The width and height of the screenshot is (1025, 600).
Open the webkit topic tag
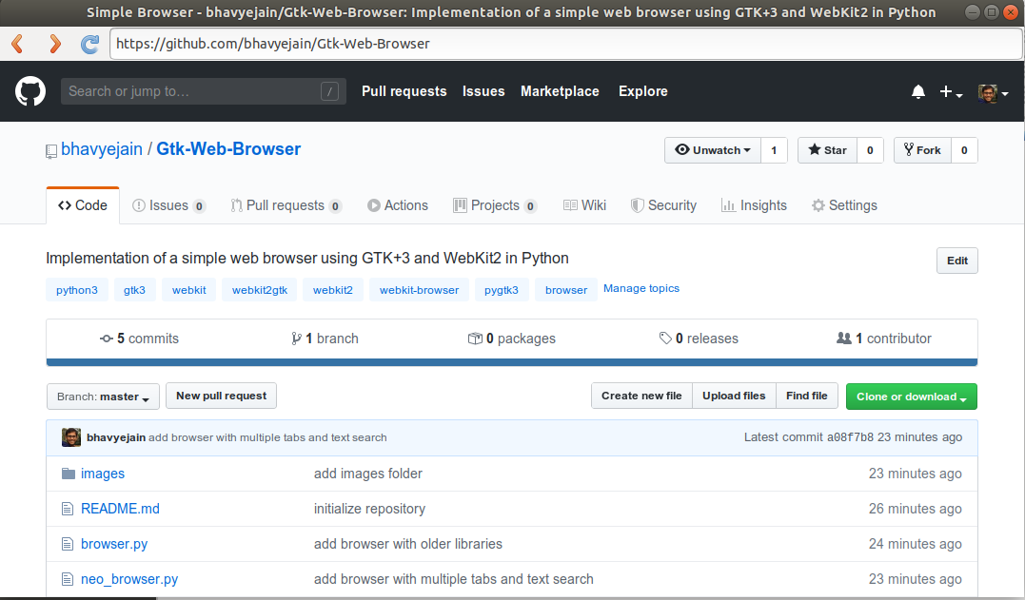[189, 290]
